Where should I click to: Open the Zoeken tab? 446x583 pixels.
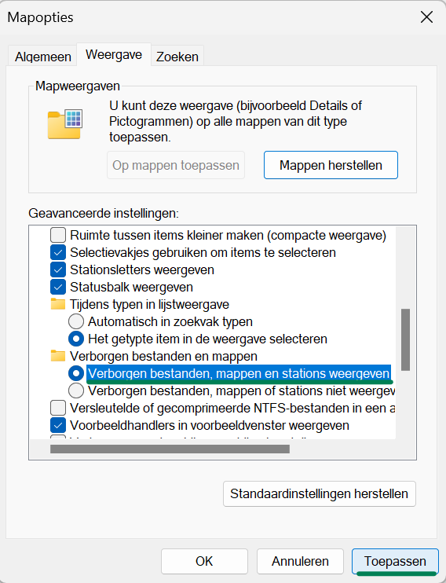[x=177, y=57]
